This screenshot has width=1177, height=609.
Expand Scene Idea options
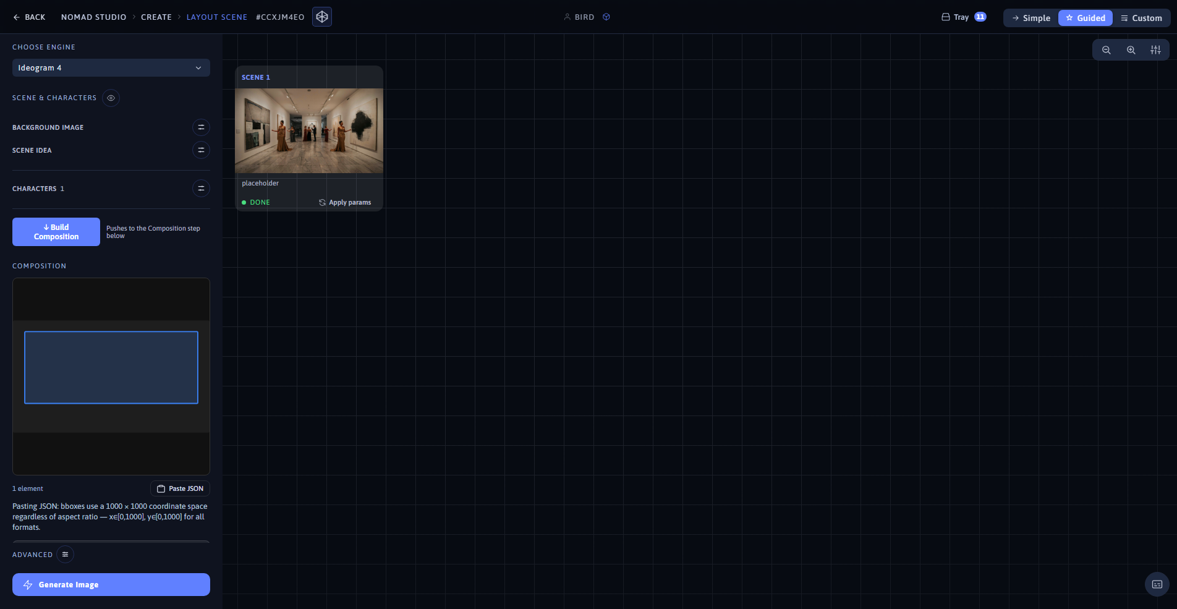(x=201, y=150)
